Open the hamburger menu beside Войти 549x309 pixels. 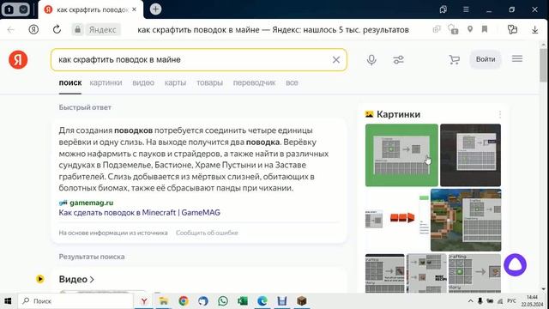[517, 59]
